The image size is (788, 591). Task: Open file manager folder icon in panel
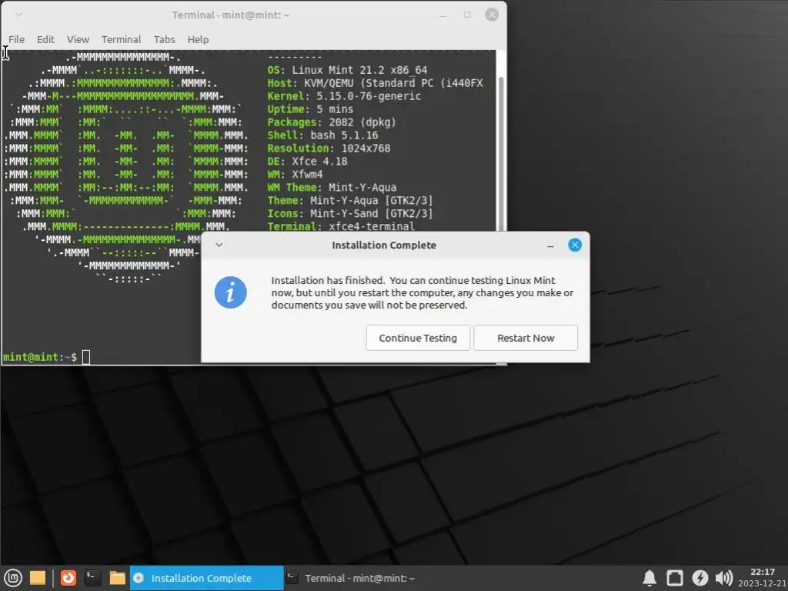(117, 578)
